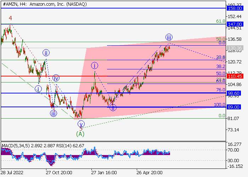Click the blue 98.60 price level tag

(x=234, y=93)
